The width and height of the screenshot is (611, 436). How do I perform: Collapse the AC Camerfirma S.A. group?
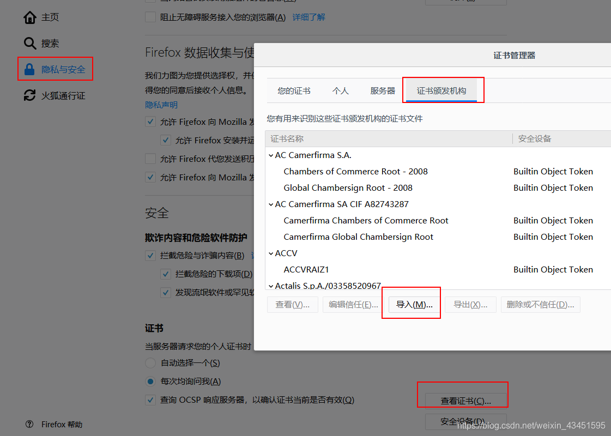click(x=271, y=155)
